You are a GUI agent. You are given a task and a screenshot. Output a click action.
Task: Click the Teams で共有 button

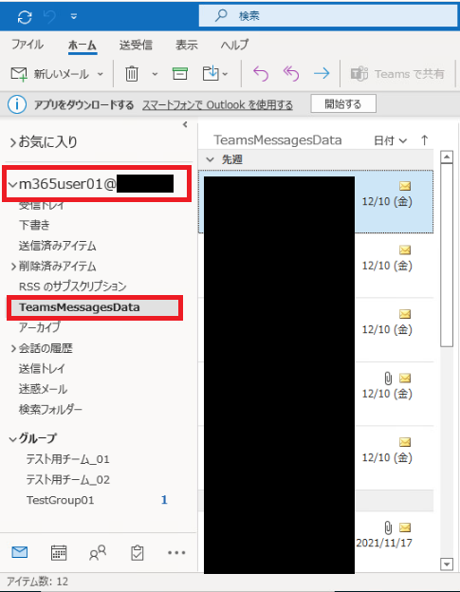tap(397, 74)
